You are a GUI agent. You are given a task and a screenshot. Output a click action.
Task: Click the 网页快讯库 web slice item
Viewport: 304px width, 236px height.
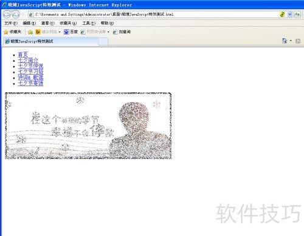94,32
